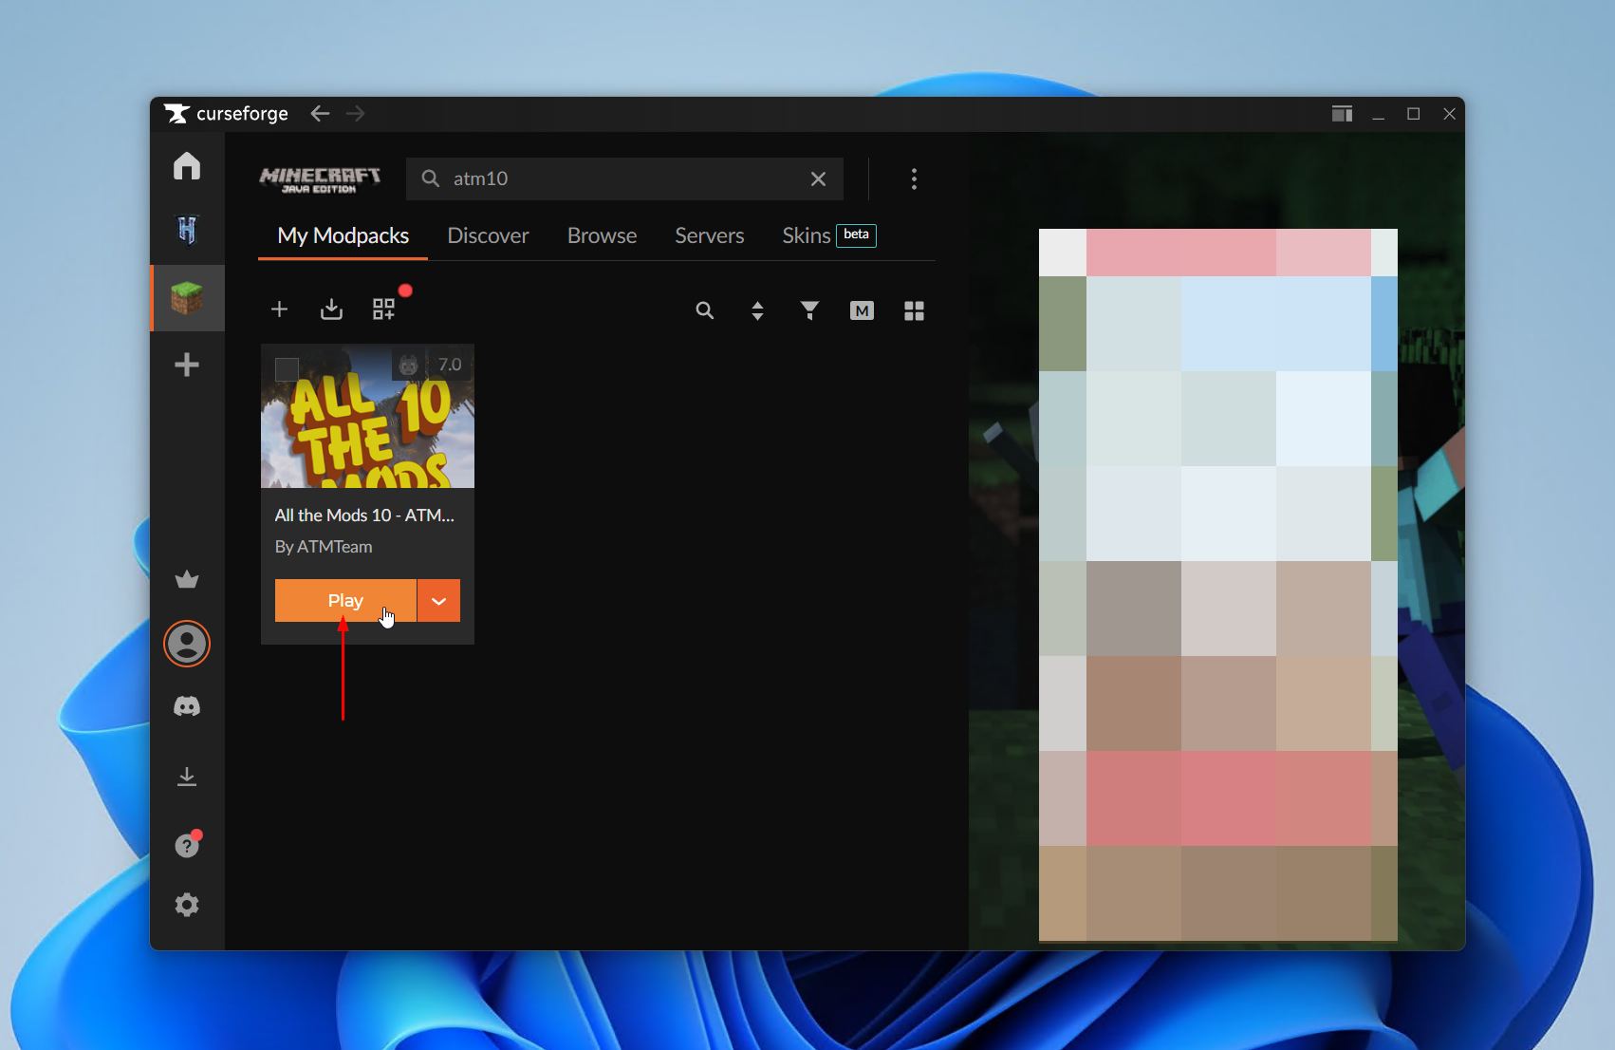Open the Discord icon in sidebar
Viewport: 1615px width, 1050px height.
coord(187,706)
